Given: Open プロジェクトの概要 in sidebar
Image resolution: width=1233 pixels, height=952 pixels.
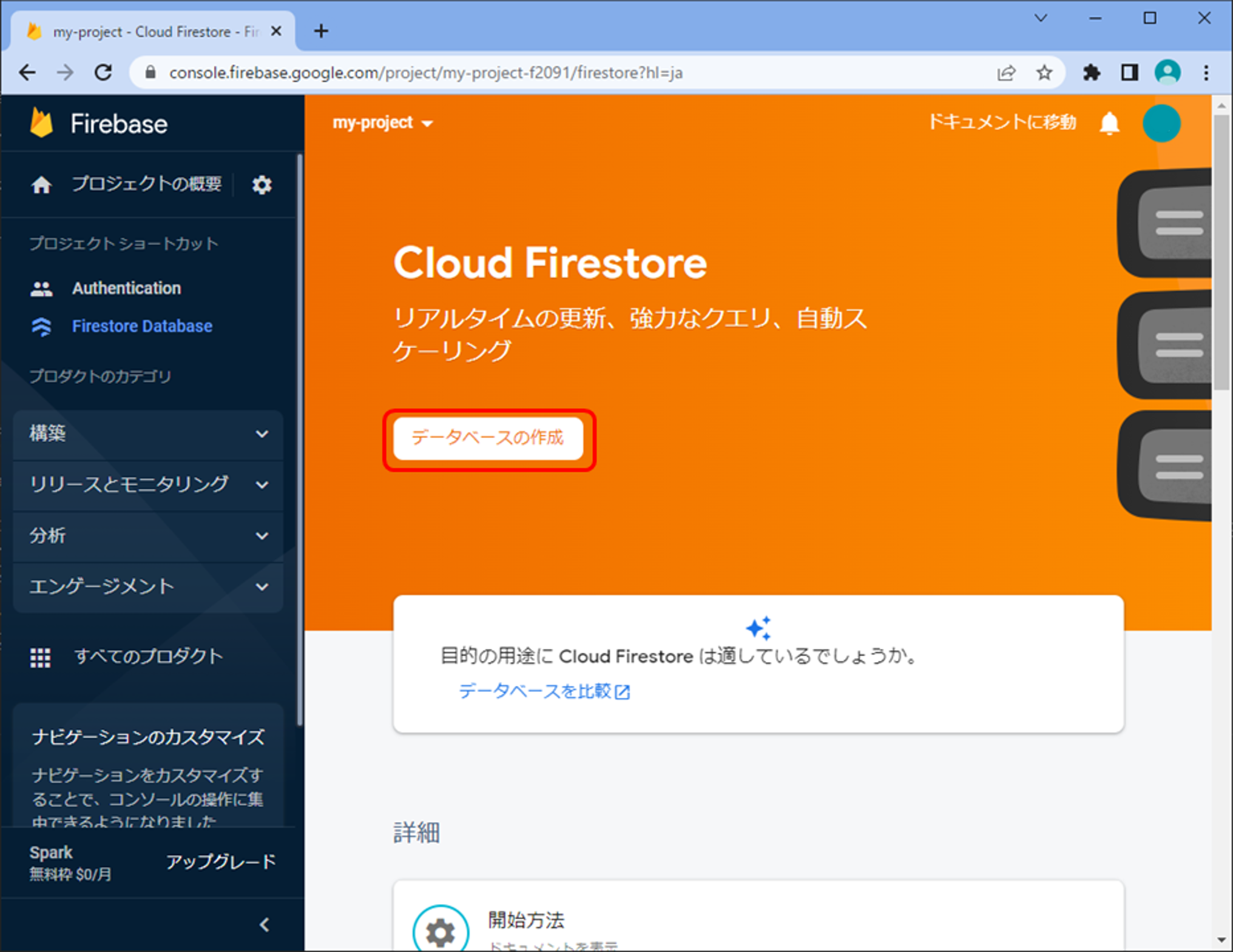Looking at the screenshot, I should pyautogui.click(x=147, y=184).
